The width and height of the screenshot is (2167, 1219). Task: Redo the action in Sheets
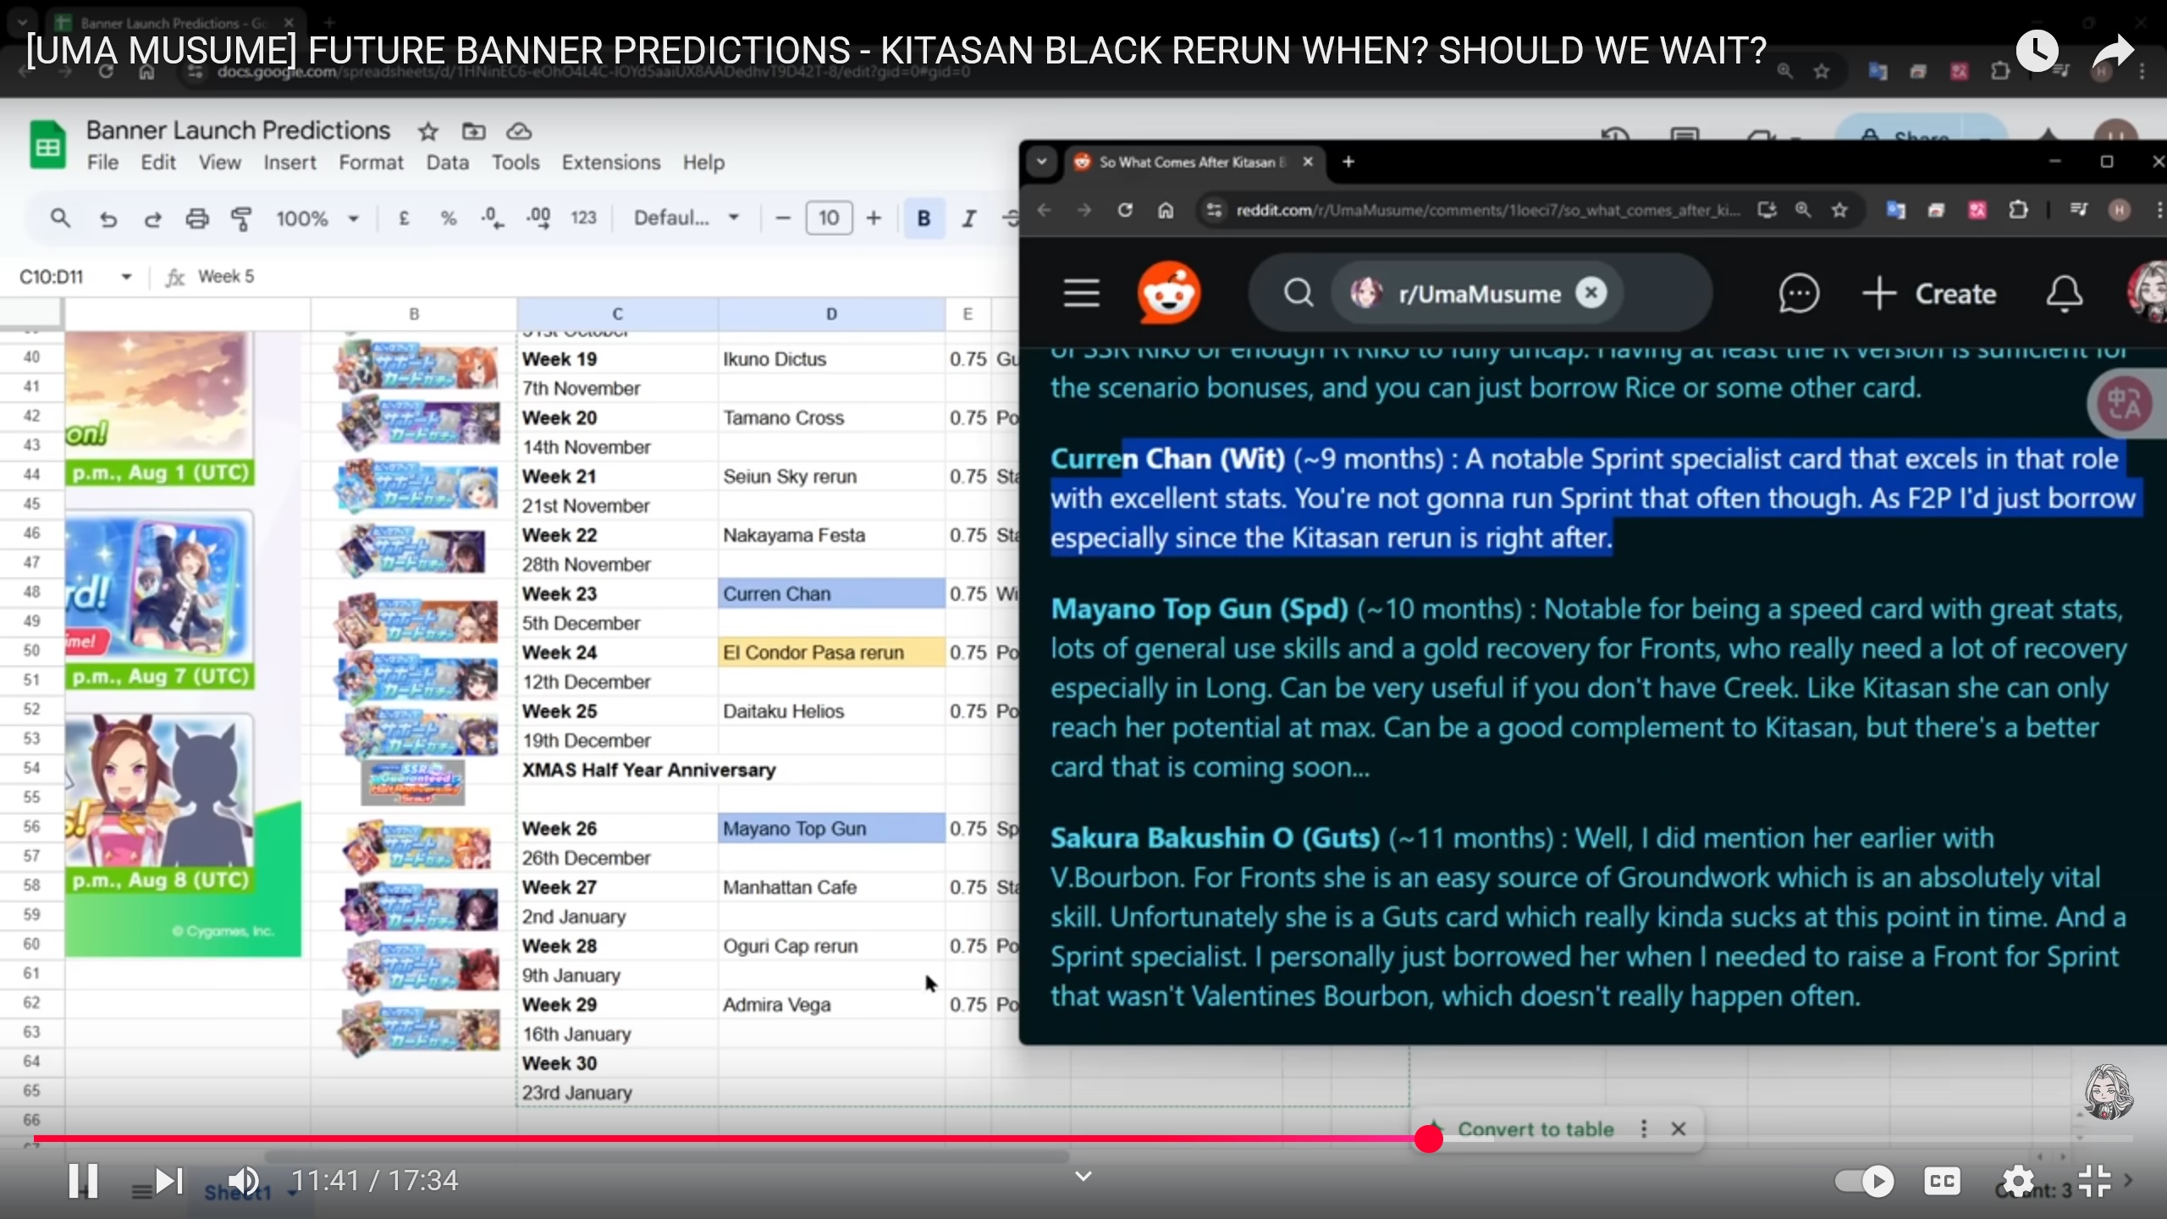tap(152, 219)
